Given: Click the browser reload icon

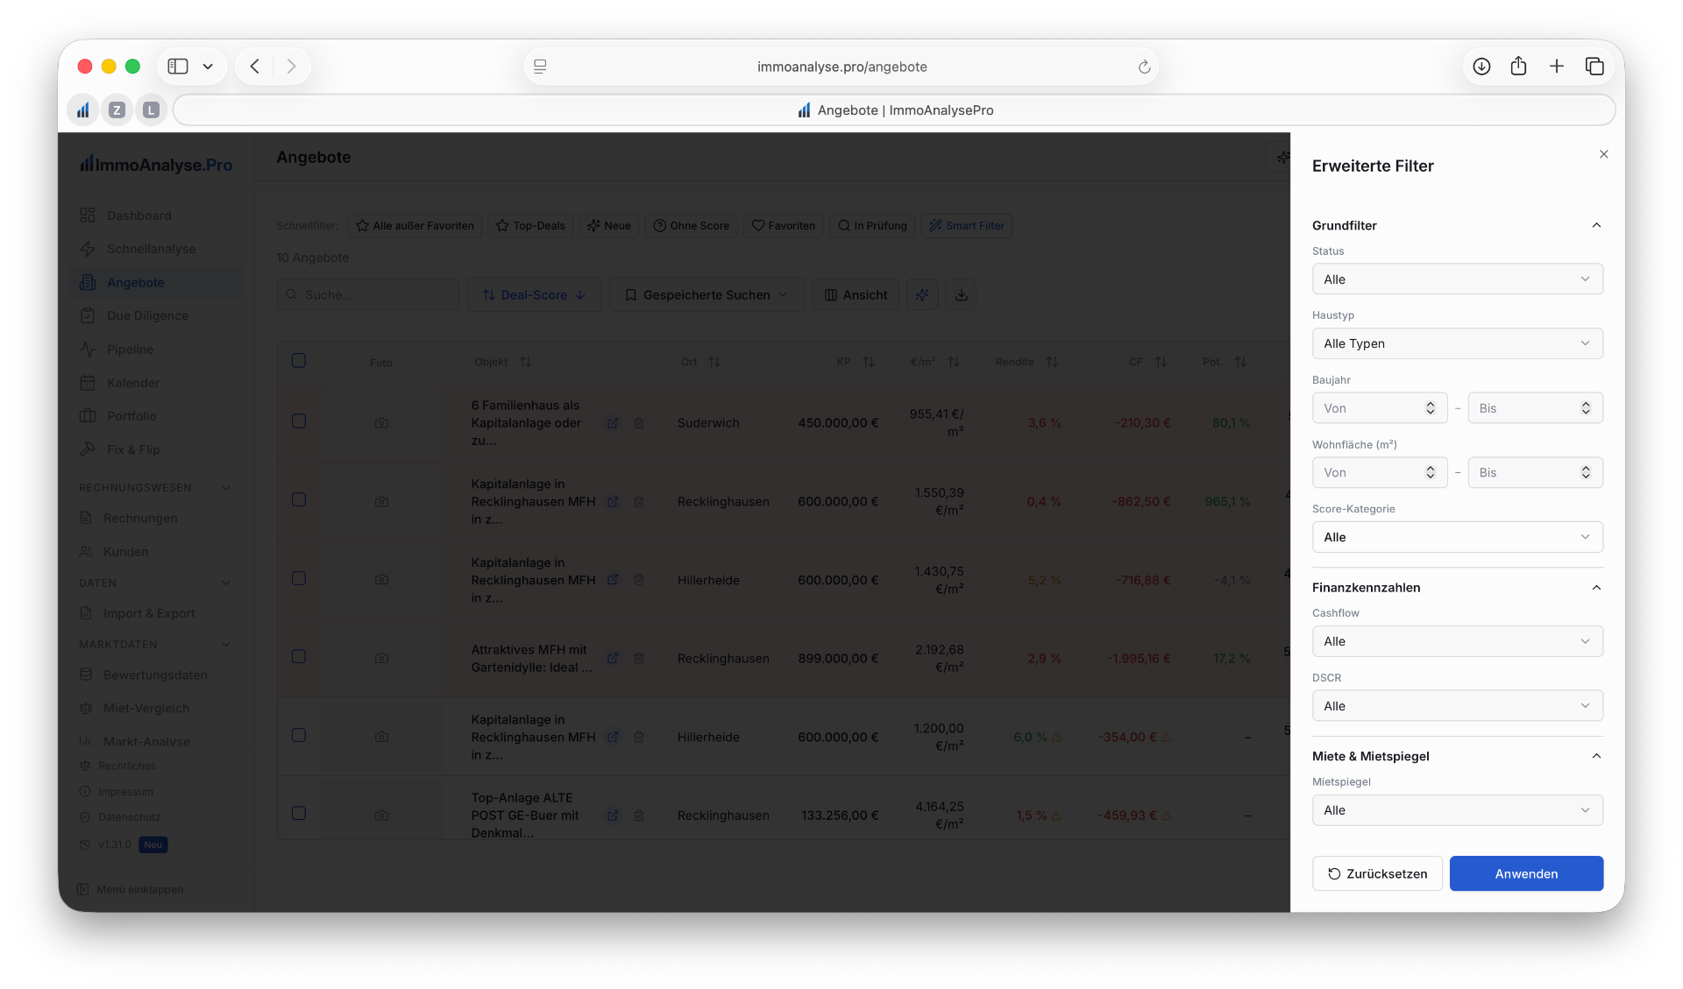Looking at the screenshot, I should tap(1144, 67).
